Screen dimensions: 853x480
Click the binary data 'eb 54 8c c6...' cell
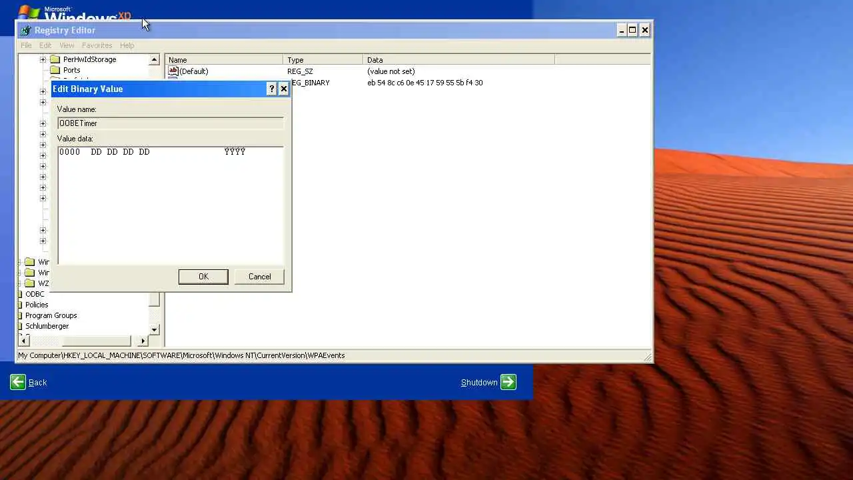click(x=425, y=83)
